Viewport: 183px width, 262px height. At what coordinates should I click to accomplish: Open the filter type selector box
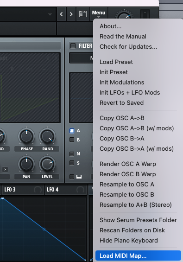pyautogui.click(x=82, y=58)
